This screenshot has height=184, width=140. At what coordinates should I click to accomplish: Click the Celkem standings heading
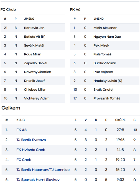point(11,108)
